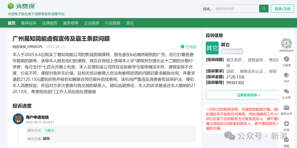Open the 服务榜单 navigation tab
The height and width of the screenshot is (148, 297).
pos(71,23)
